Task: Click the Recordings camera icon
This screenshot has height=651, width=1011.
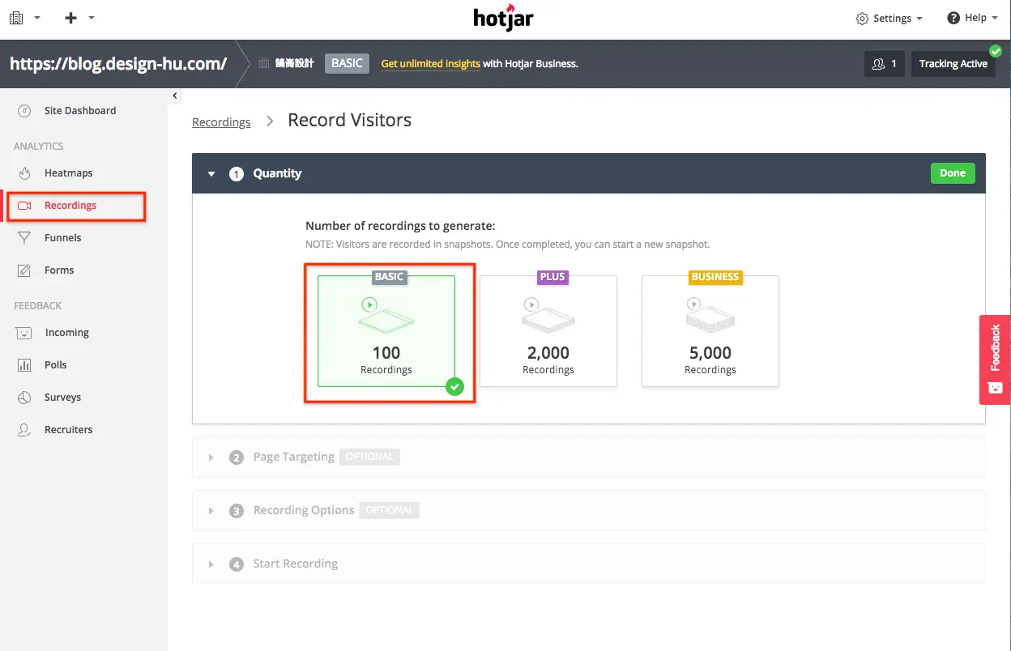Action: click(x=24, y=206)
